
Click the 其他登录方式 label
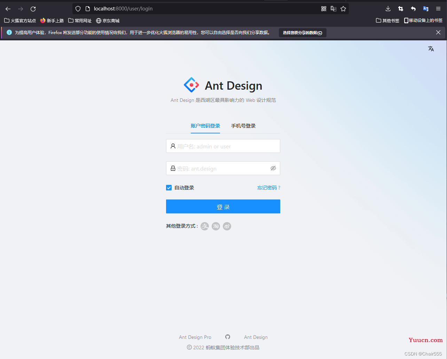[182, 226]
